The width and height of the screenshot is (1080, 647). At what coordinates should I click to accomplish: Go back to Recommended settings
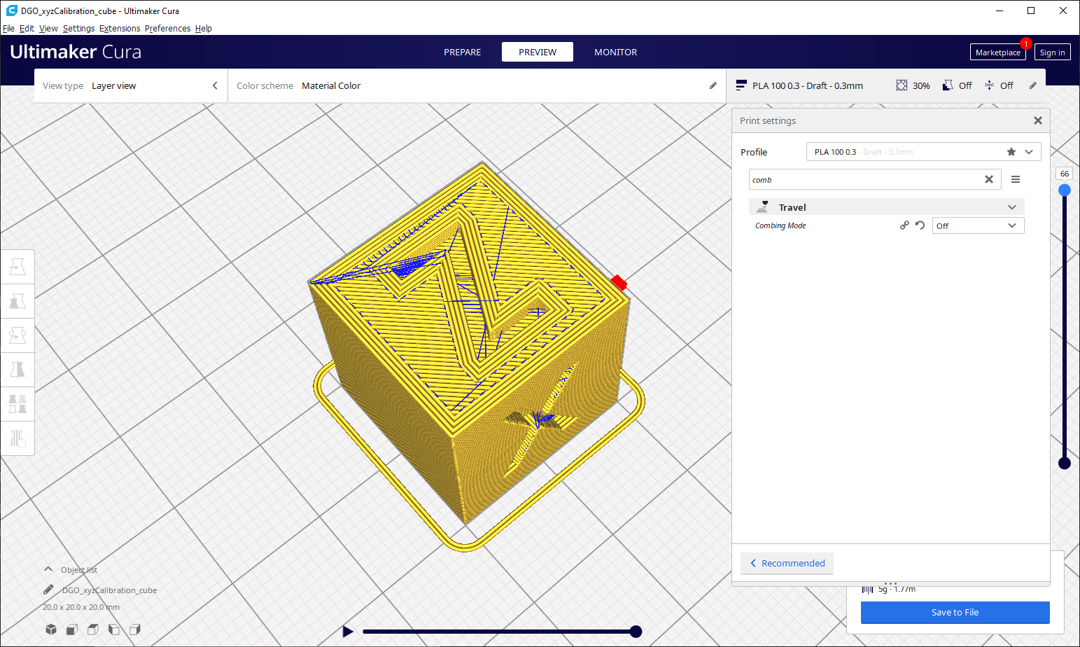pyautogui.click(x=787, y=563)
